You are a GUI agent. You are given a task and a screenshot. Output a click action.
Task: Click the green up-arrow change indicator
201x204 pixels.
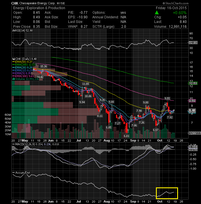[157, 13]
